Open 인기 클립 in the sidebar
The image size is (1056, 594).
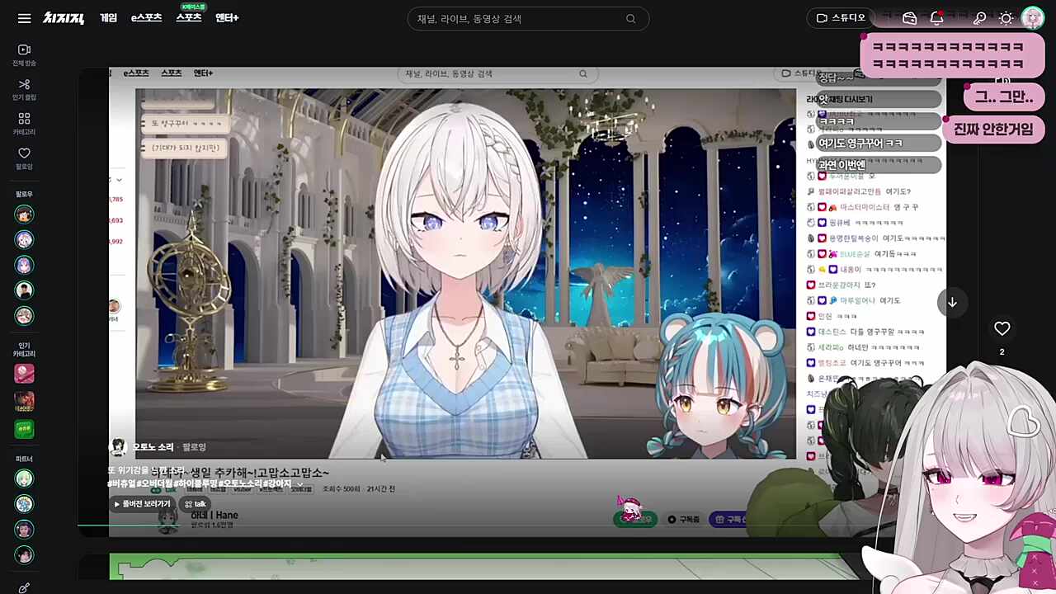(24, 90)
